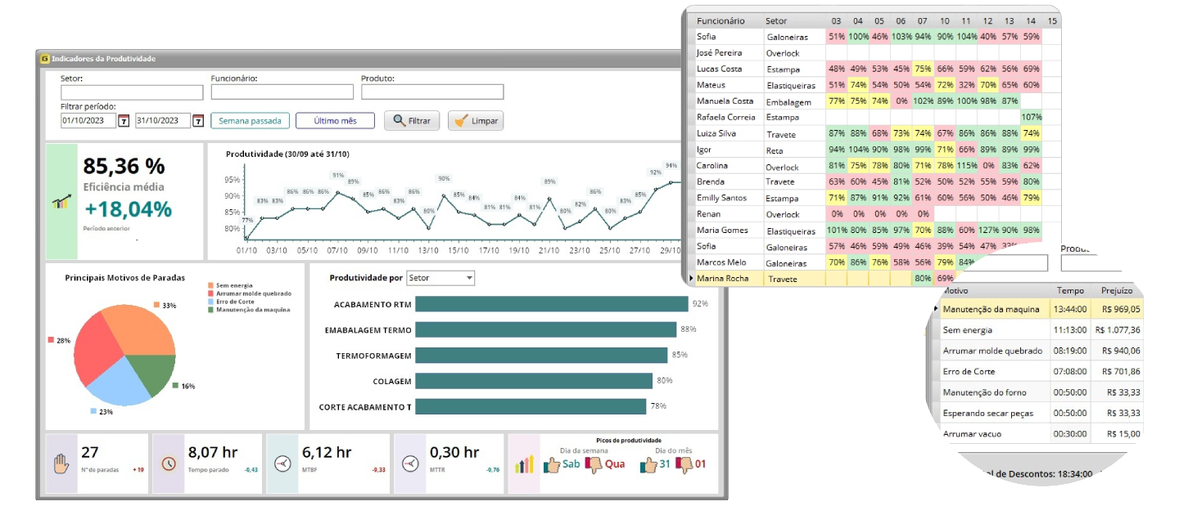Click the Eficiência média growth chart icon
The width and height of the screenshot is (1179, 506).
[61, 201]
